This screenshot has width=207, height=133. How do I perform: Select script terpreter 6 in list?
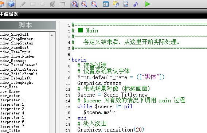[12, 122]
